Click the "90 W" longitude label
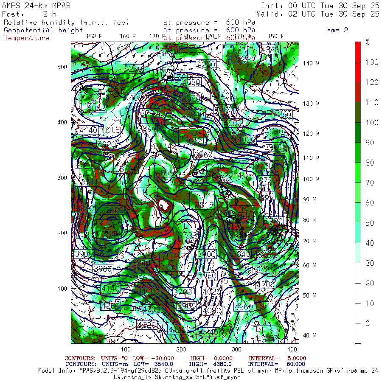The width and height of the screenshot is (382, 382). pos(309,199)
